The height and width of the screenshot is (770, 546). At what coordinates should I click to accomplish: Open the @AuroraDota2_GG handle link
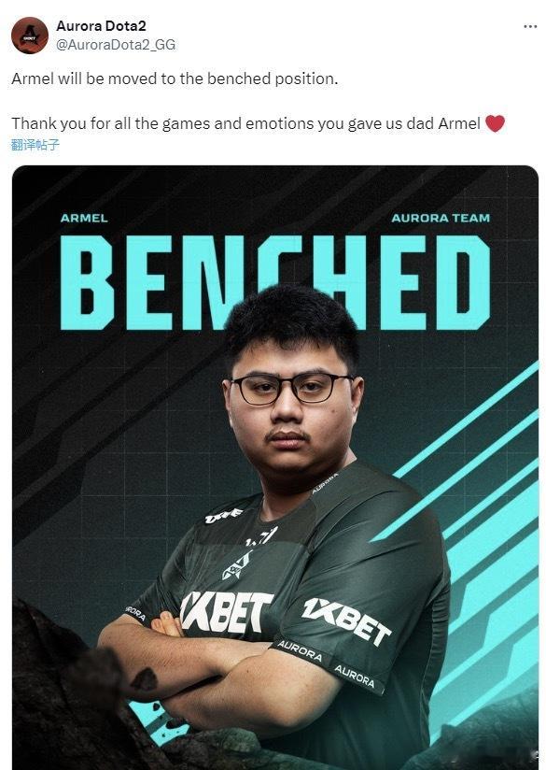116,45
